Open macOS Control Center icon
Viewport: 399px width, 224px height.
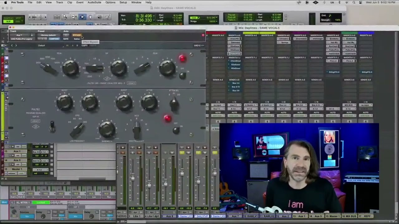coord(361,2)
